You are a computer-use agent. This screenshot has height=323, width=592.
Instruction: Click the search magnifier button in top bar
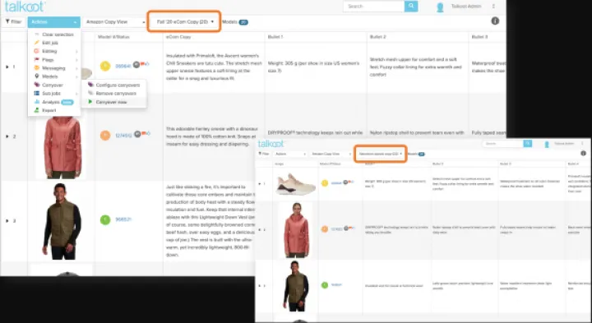pyautogui.click(x=411, y=6)
